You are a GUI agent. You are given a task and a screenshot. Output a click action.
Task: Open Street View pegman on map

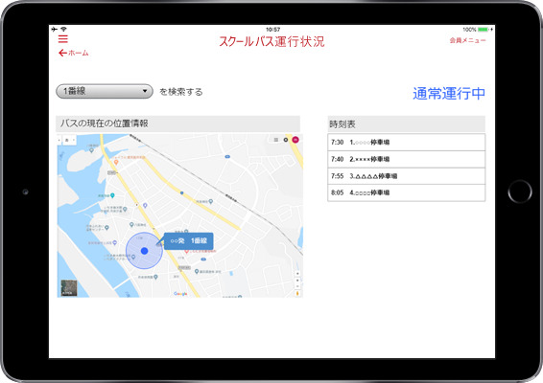297,293
